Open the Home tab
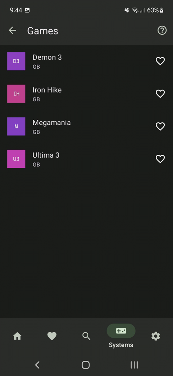Screen dimensions: 173x376 [17, 336]
